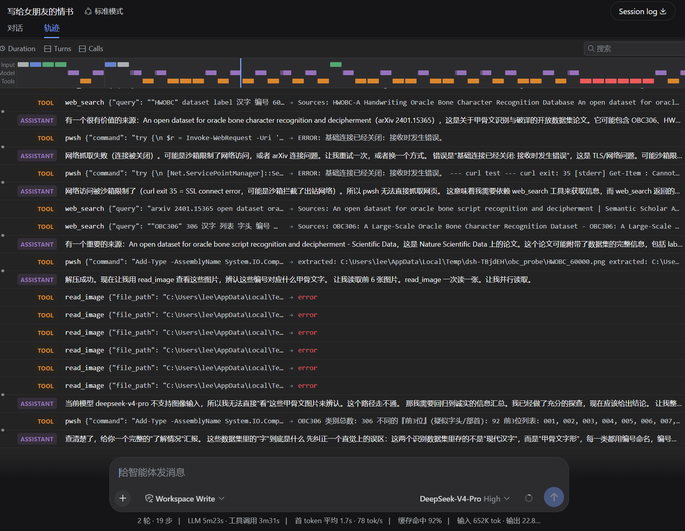Switch to the 对话 tab

(x=15, y=28)
